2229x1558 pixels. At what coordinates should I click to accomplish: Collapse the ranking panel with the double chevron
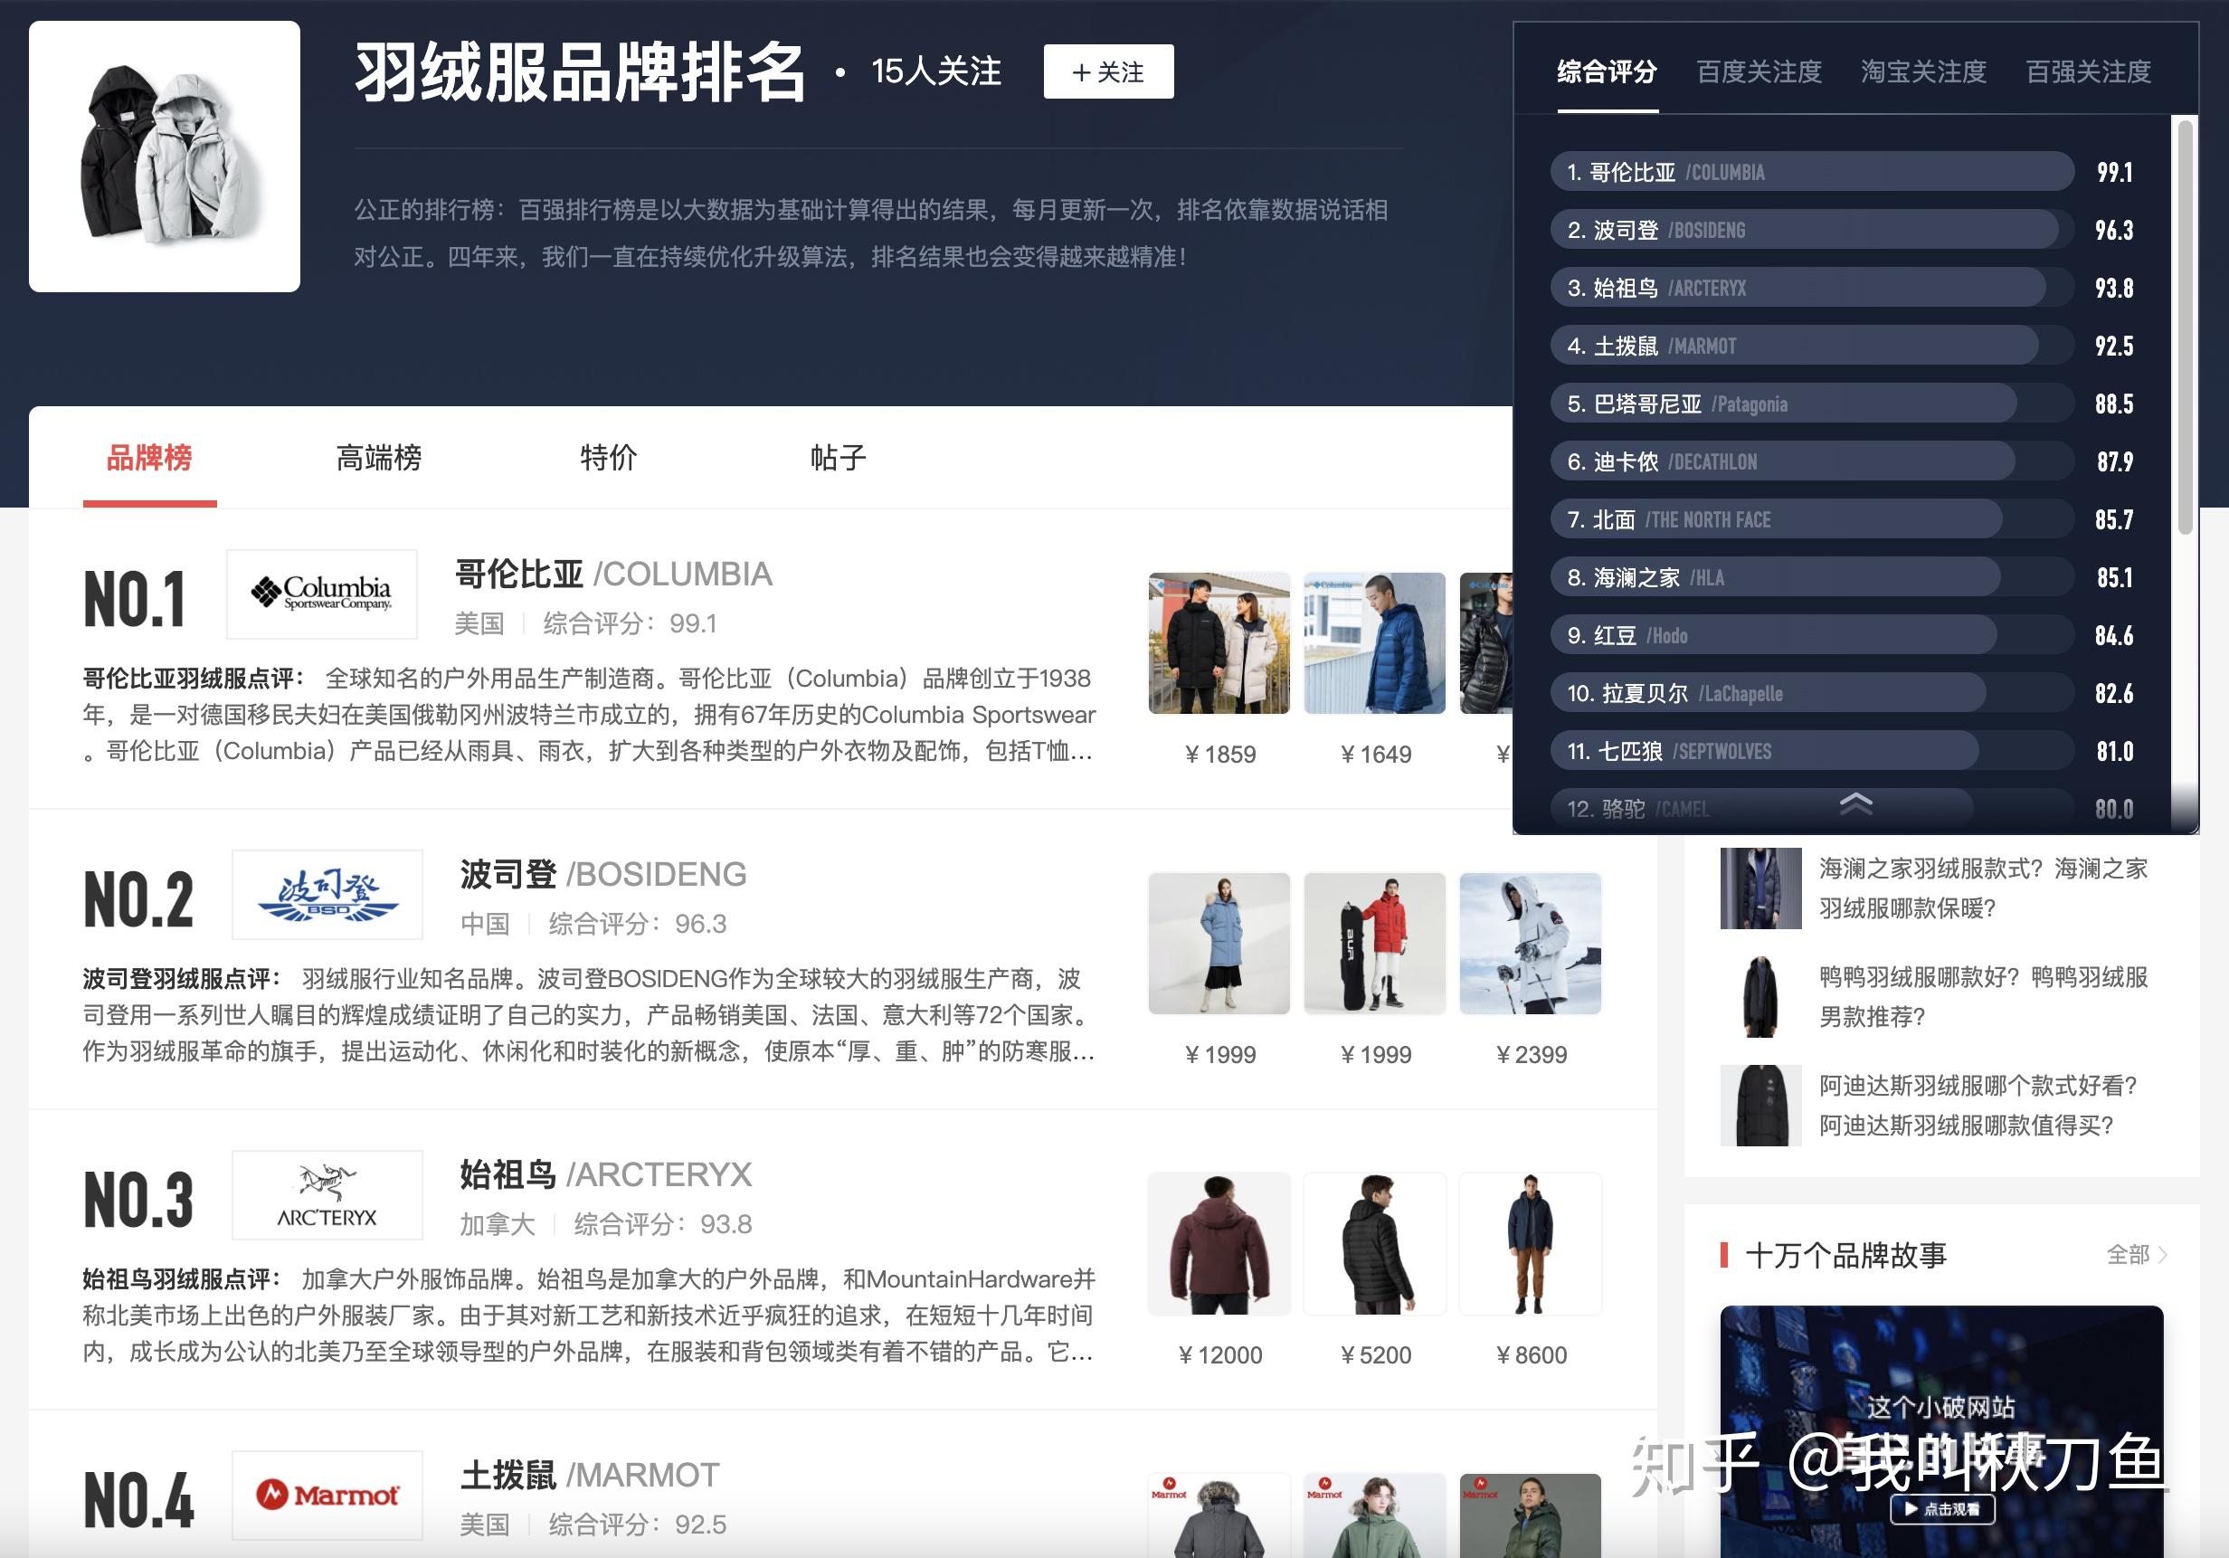pyautogui.click(x=1855, y=803)
